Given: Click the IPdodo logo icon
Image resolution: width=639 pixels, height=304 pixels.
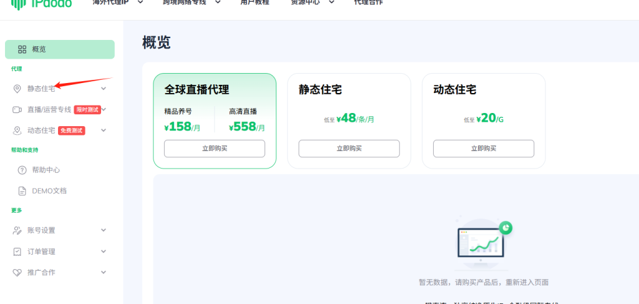Looking at the screenshot, I should click(19, 3).
